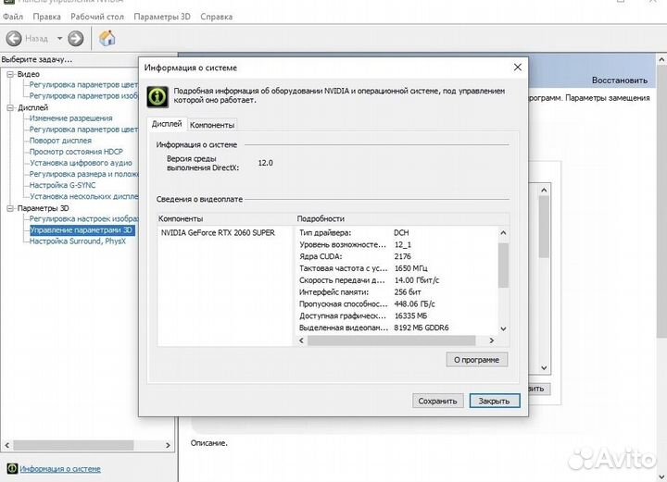This screenshot has width=667, height=482.
Task: Open the Файл menu
Action: [x=13, y=17]
